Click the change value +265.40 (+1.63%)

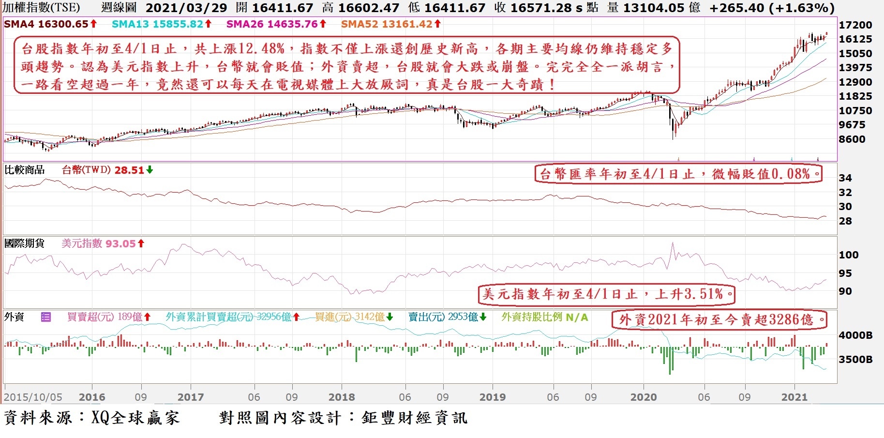point(772,8)
